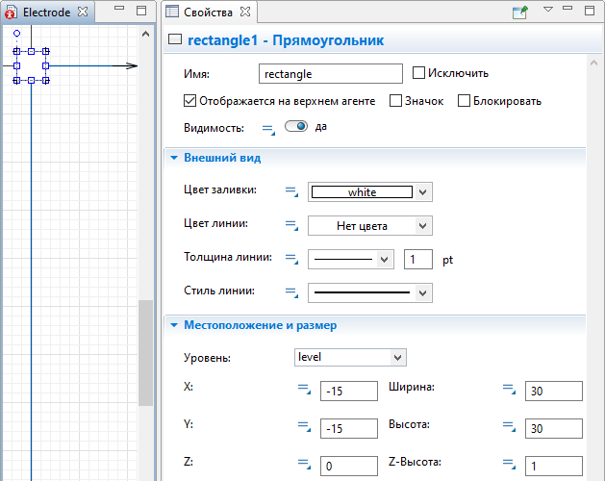Click scroll up arrow in Electrode editor
The image size is (605, 481).
pos(145,34)
